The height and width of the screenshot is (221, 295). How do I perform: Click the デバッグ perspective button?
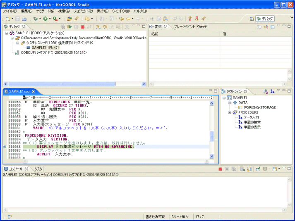click(265, 19)
